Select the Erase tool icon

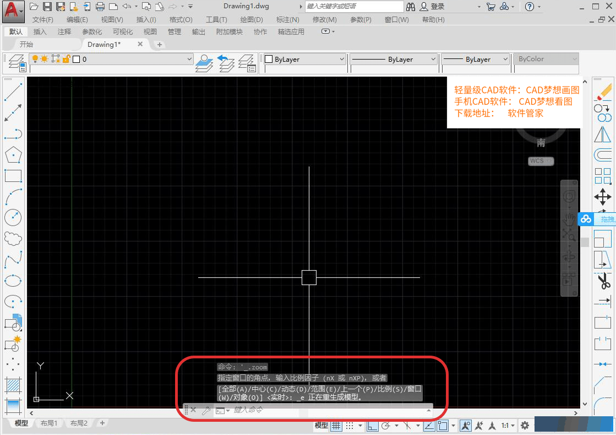tap(603, 93)
